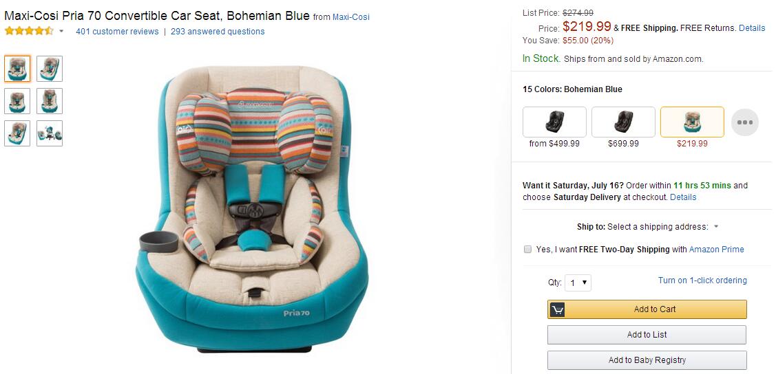Expand the rating breakdown arrow beside stars
This screenshot has width=776, height=374.
pos(61,32)
